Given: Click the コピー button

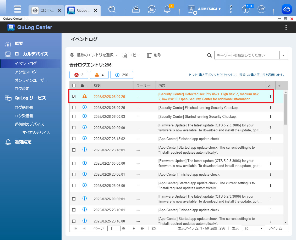Looking at the screenshot, I should click(131, 55).
